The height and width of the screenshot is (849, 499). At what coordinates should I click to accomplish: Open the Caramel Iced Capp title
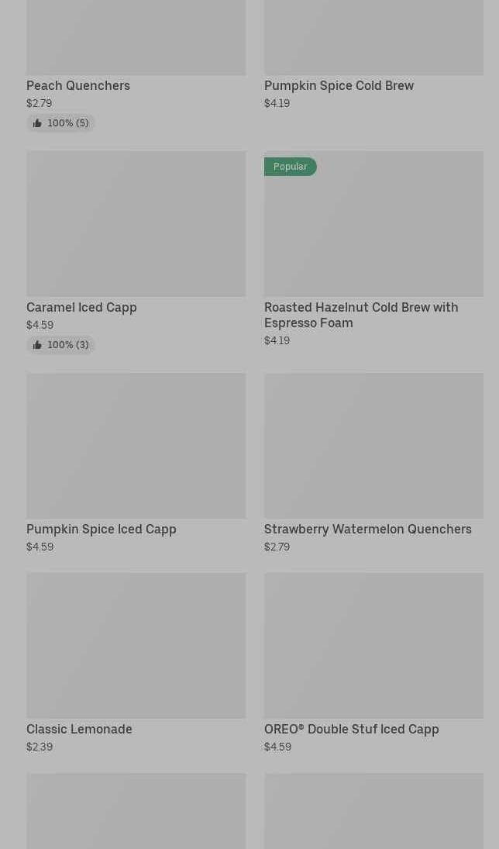click(81, 307)
